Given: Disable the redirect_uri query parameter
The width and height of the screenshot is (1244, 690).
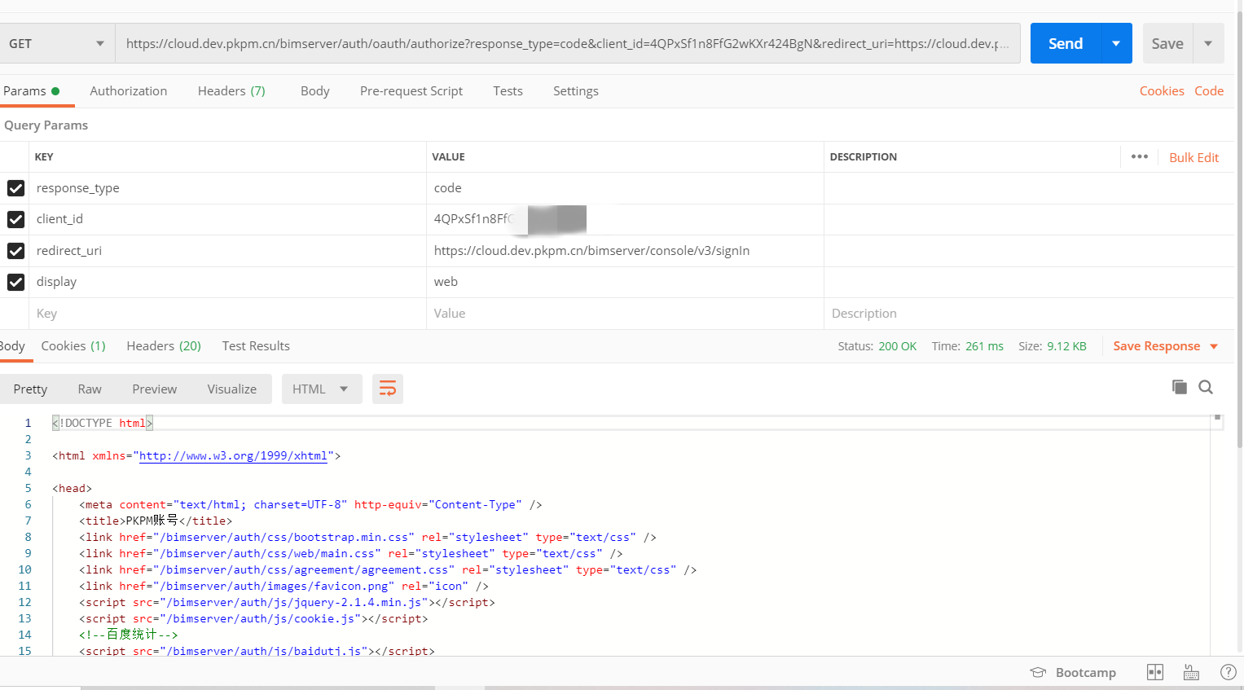Looking at the screenshot, I should (15, 251).
